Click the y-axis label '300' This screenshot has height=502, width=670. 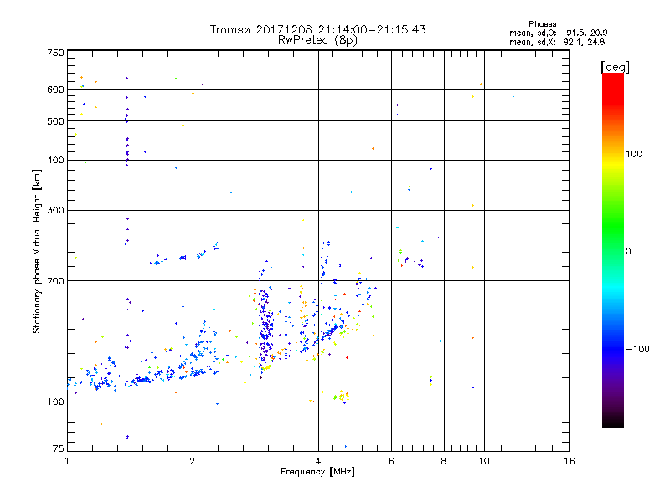click(55, 211)
